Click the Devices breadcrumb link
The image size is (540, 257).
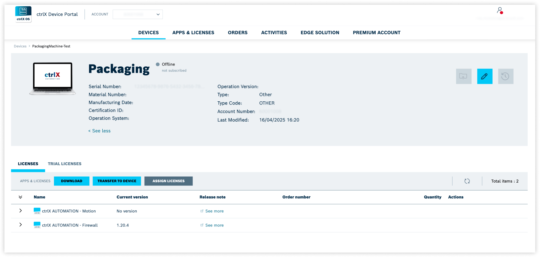pos(20,46)
